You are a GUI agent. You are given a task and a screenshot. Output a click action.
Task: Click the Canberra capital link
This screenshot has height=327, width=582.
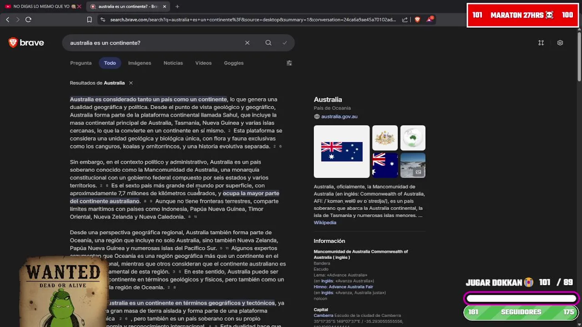click(323, 315)
